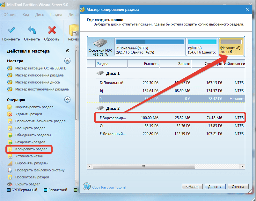
Task: Select Объединить разделы operation
Action: [33, 135]
